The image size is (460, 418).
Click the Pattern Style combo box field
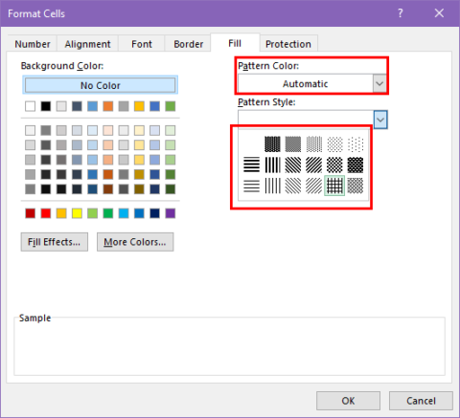pos(306,120)
